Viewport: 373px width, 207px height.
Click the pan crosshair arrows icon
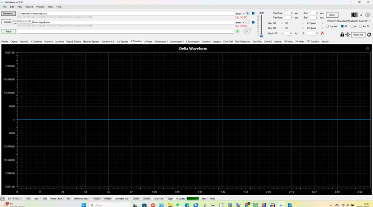point(348,35)
